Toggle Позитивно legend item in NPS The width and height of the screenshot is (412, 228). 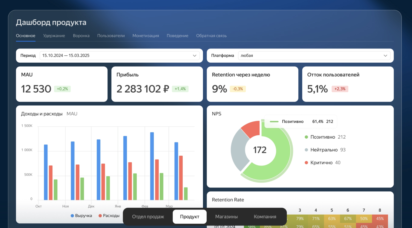tap(325, 137)
